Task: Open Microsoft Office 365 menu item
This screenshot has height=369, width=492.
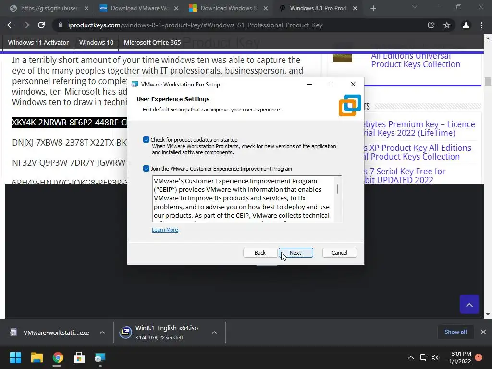Action: [152, 42]
